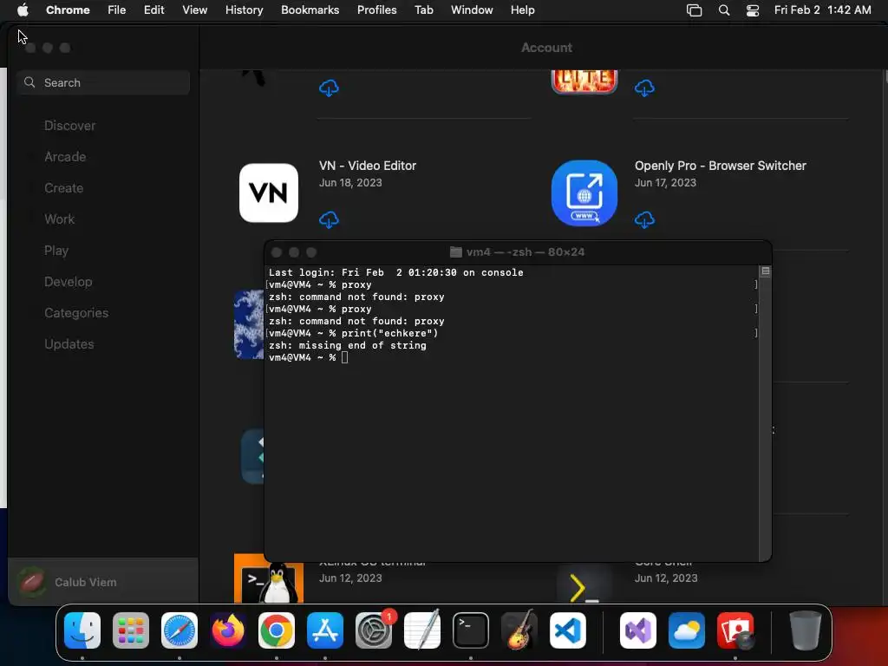Open Control Center in menu bar
The height and width of the screenshot is (666, 888).
(752, 10)
